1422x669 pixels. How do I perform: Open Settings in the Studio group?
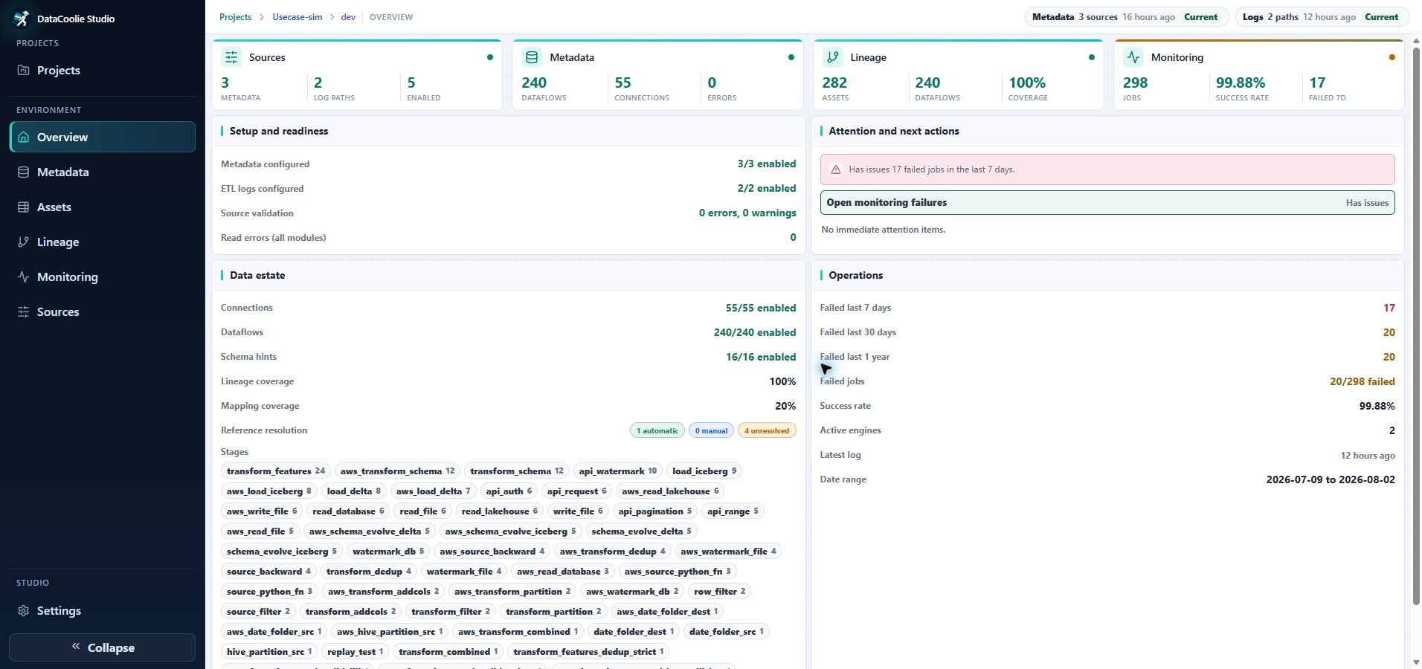point(103,611)
